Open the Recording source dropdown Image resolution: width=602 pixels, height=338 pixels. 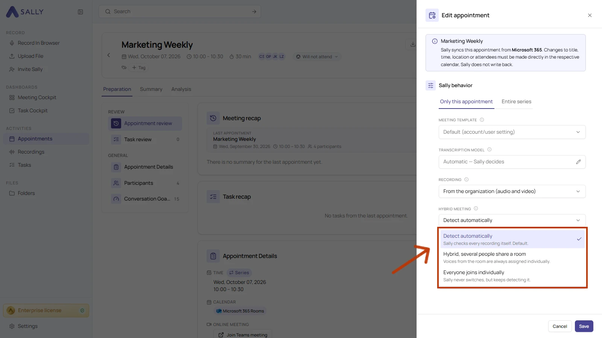(512, 191)
